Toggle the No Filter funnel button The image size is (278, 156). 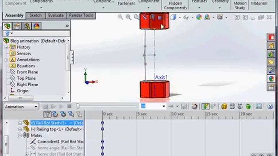pos(47,114)
